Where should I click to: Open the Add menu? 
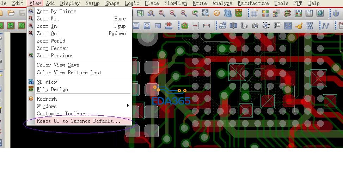coord(50,3)
